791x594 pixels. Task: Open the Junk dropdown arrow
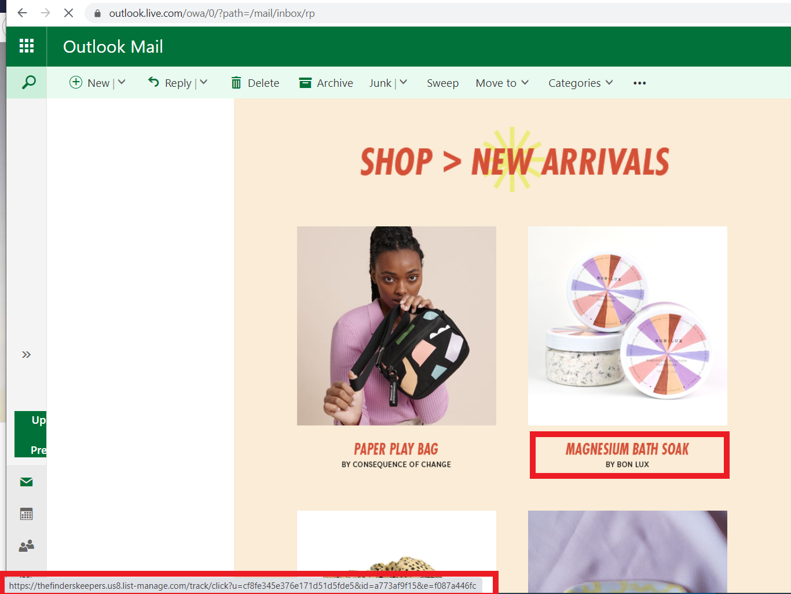404,82
